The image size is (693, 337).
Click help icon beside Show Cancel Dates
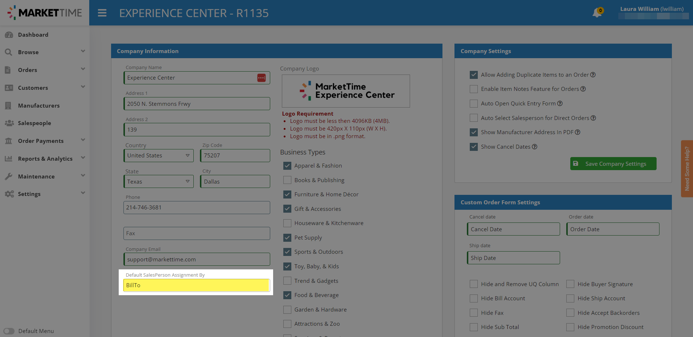coord(535,147)
